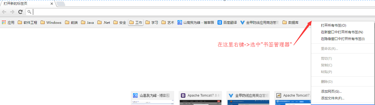Expand the 工作 bookmark folder
This screenshot has width=375, height=105.
tap(136, 23)
